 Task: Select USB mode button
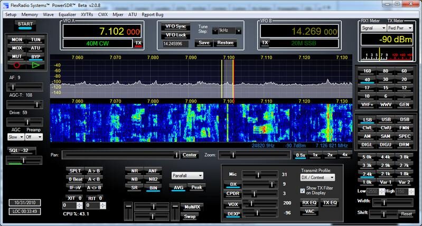pos(386,120)
